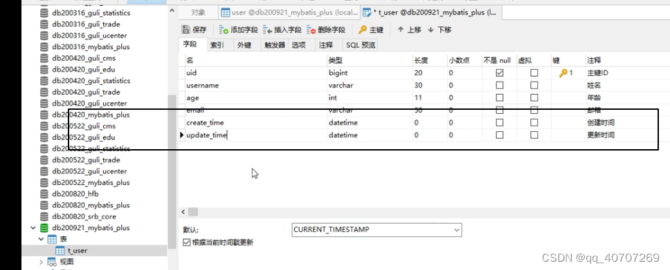
Task: Select the db200820_mybatis_plus database icon
Action: 44,205
